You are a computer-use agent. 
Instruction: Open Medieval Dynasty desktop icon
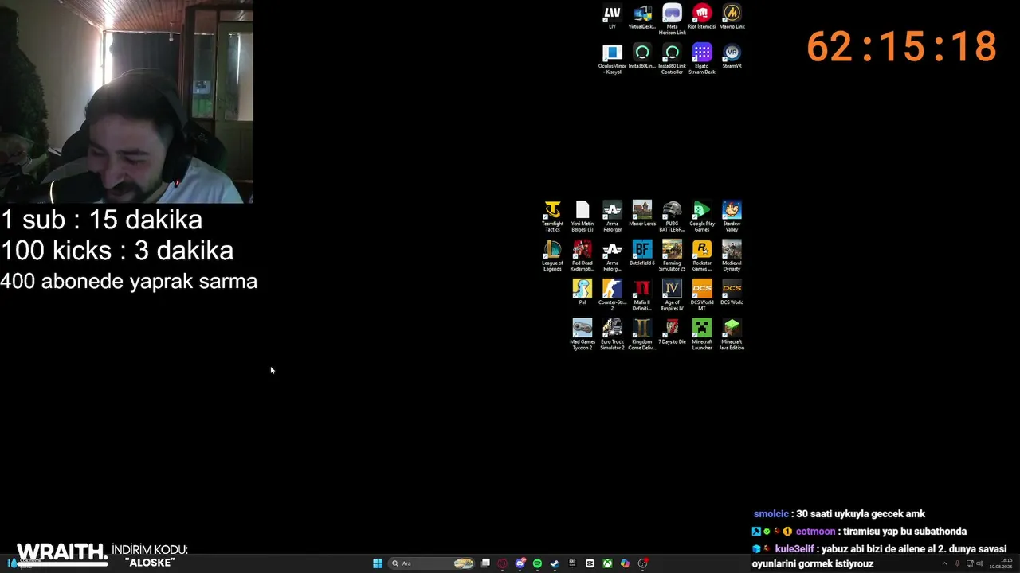pos(732,256)
